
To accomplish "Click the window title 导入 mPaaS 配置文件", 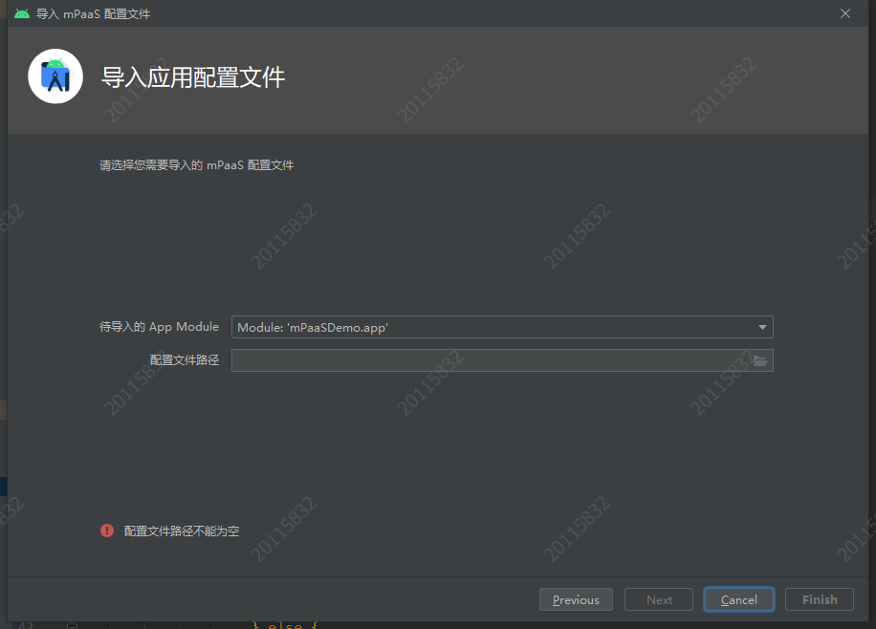I will point(94,14).
